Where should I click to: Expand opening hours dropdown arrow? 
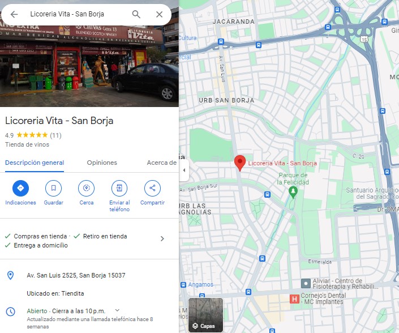pyautogui.click(x=117, y=310)
